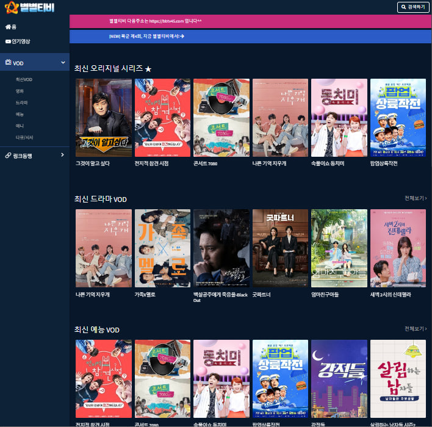This screenshot has height=427, width=432.
Task: Click title text 새벽 2시의 신데렐라
Action: click(391, 295)
